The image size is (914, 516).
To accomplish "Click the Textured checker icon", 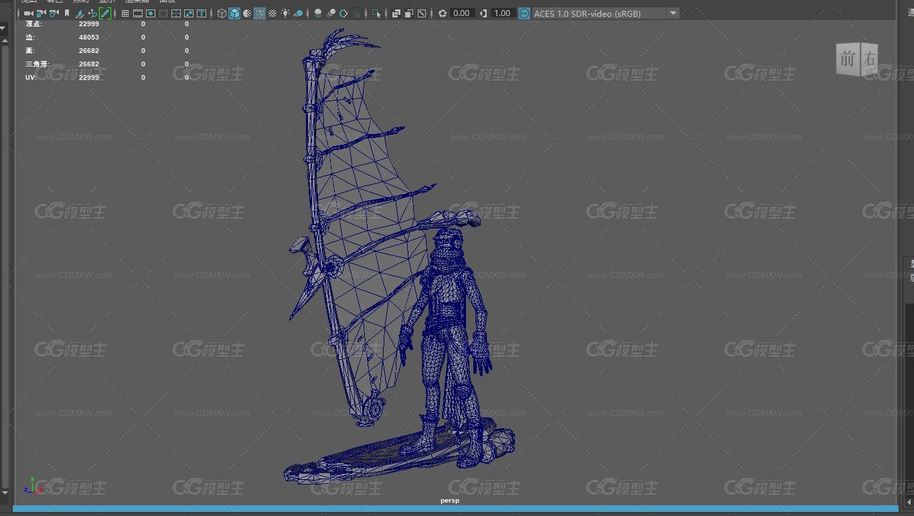I will click(x=273, y=13).
